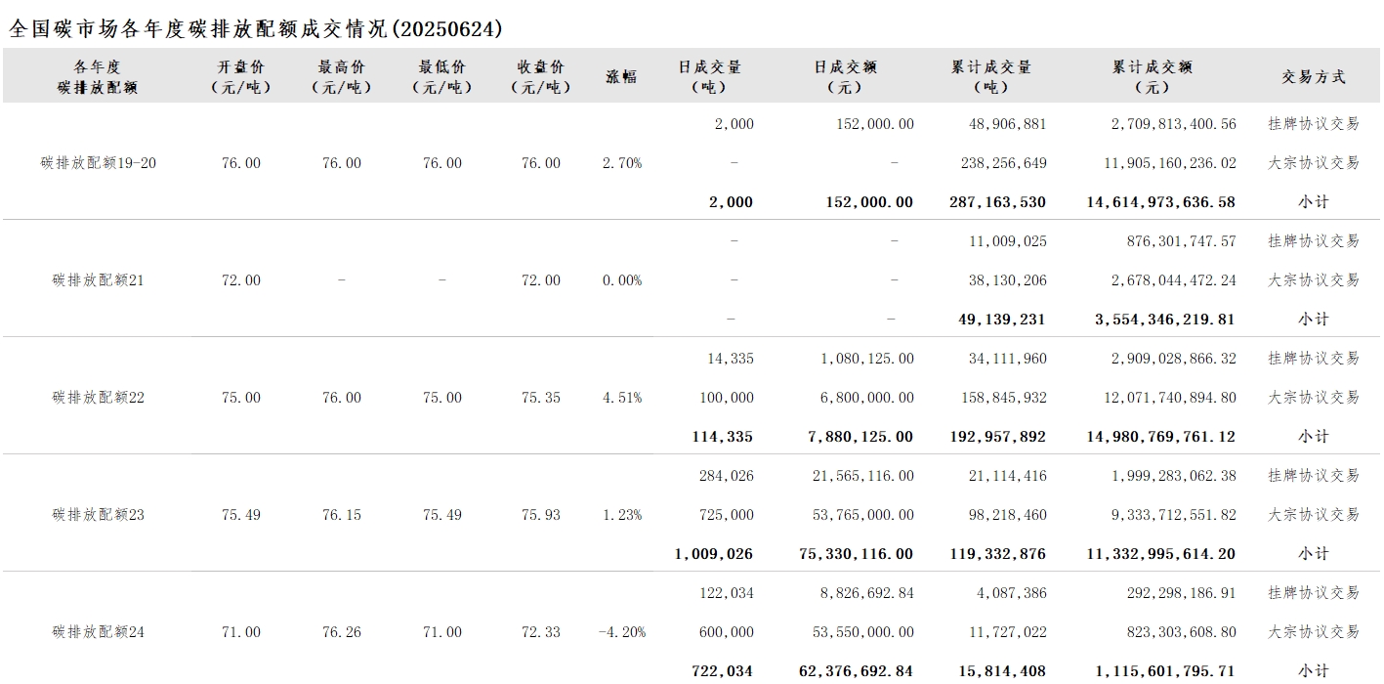
Task: Click the 日成交量 column header
Action: pyautogui.click(x=709, y=76)
